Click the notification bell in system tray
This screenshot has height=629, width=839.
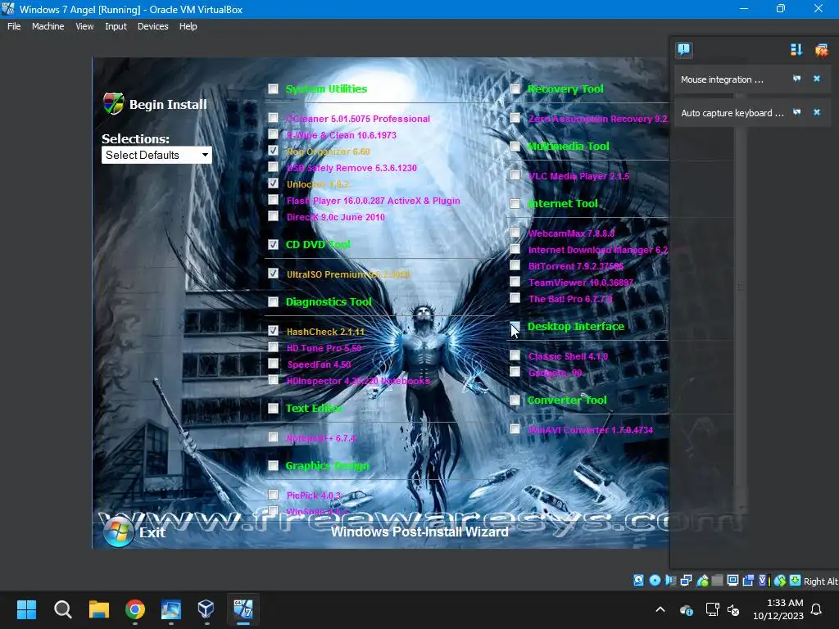click(816, 609)
